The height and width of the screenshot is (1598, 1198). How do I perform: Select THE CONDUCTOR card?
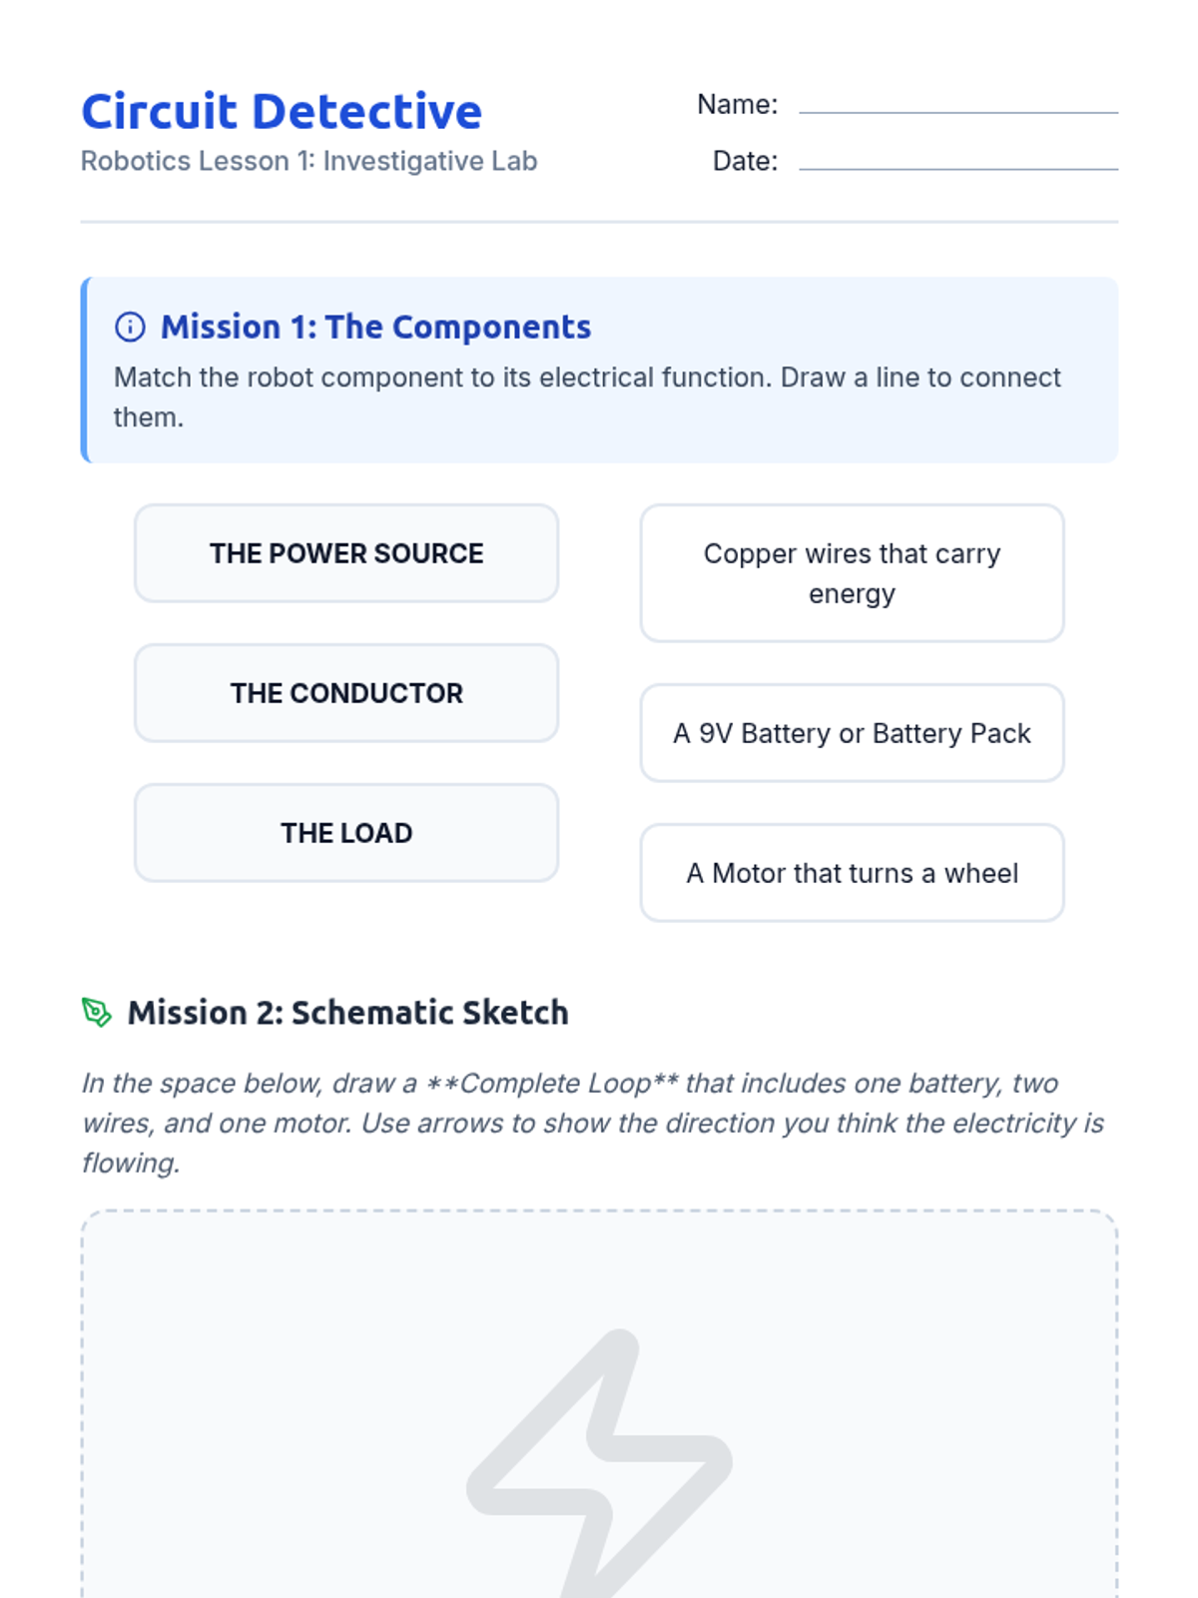(346, 693)
